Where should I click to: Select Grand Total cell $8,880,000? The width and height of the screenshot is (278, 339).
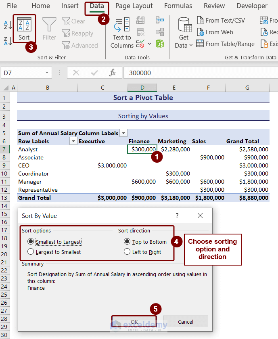pyautogui.click(x=247, y=198)
